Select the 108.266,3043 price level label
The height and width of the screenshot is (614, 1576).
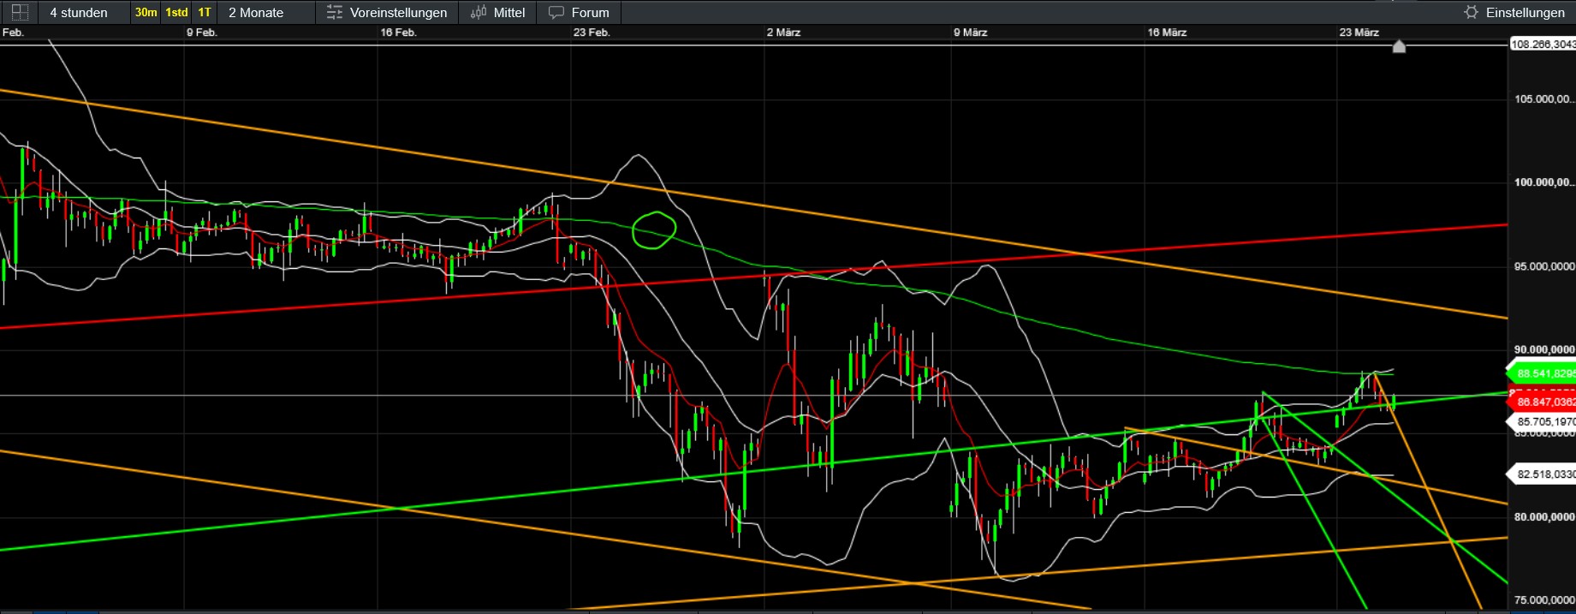click(1542, 45)
